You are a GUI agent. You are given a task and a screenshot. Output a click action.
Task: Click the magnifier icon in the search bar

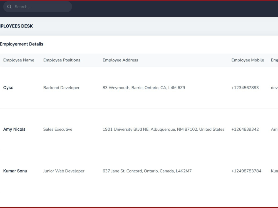click(9, 7)
